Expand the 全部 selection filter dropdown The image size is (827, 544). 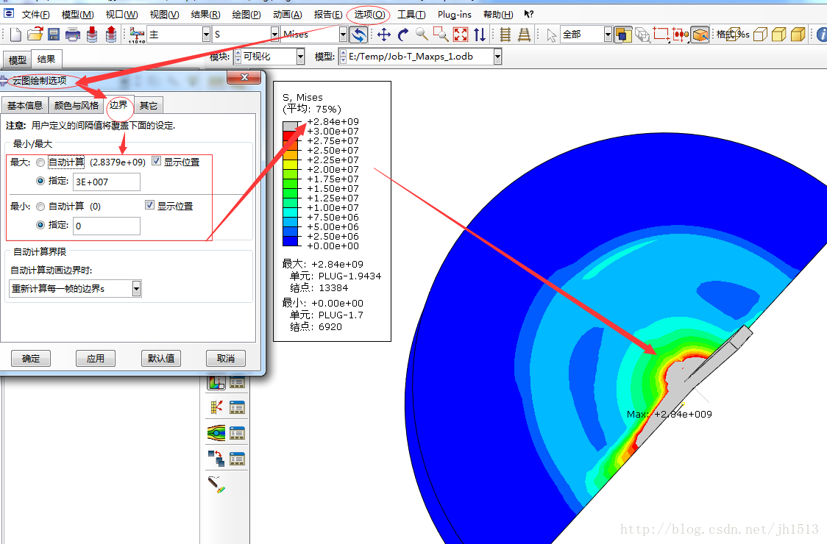pyautogui.click(x=608, y=35)
